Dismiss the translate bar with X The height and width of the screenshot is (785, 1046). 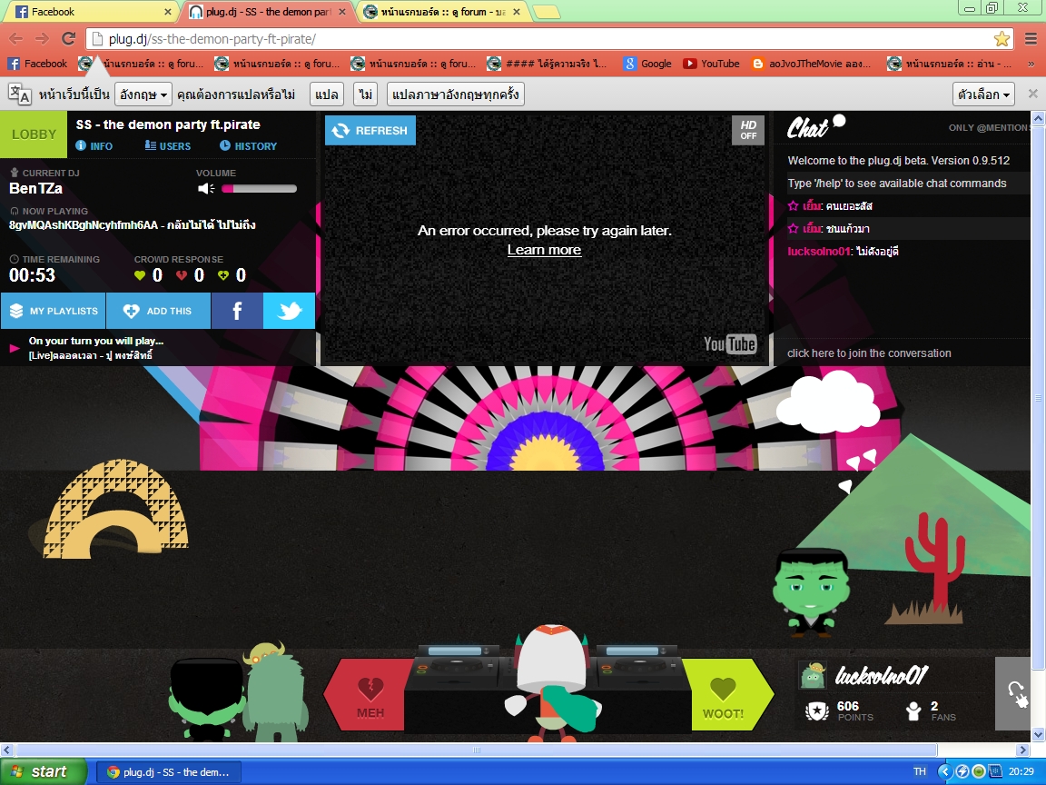pyautogui.click(x=1032, y=94)
